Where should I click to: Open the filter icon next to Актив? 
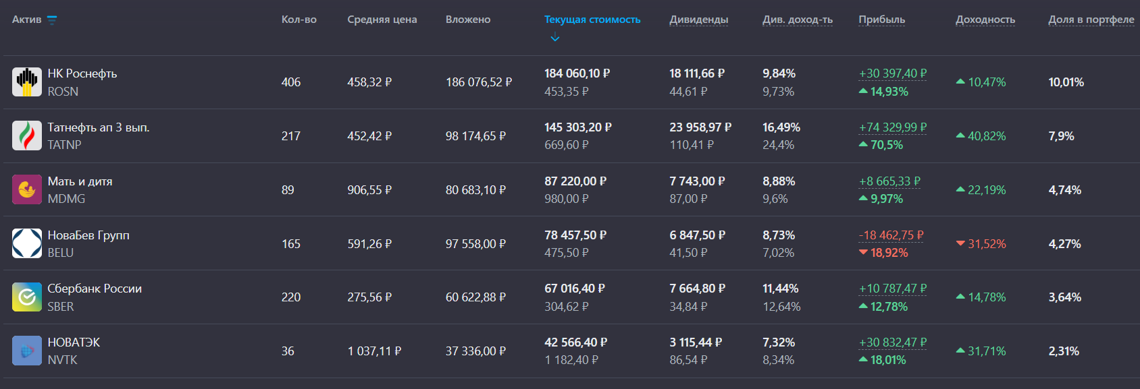tap(52, 20)
